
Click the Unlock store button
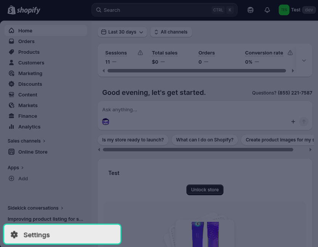(x=205, y=190)
